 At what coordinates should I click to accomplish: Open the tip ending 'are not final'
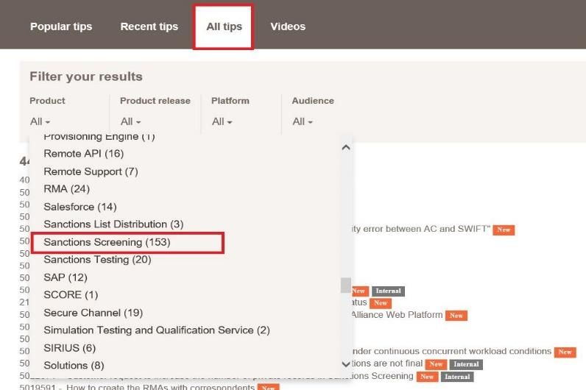coord(386,363)
